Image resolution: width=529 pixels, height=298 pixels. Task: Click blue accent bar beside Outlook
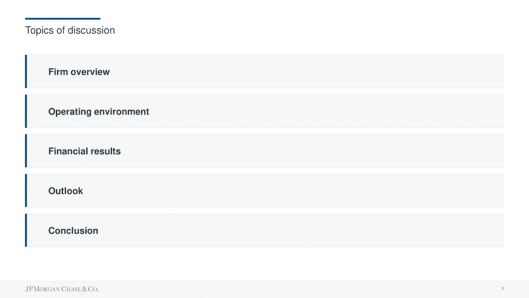tap(26, 191)
